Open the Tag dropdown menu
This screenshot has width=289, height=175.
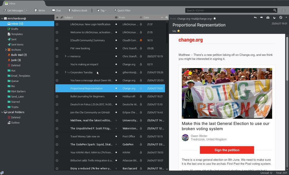[x=102, y=10]
